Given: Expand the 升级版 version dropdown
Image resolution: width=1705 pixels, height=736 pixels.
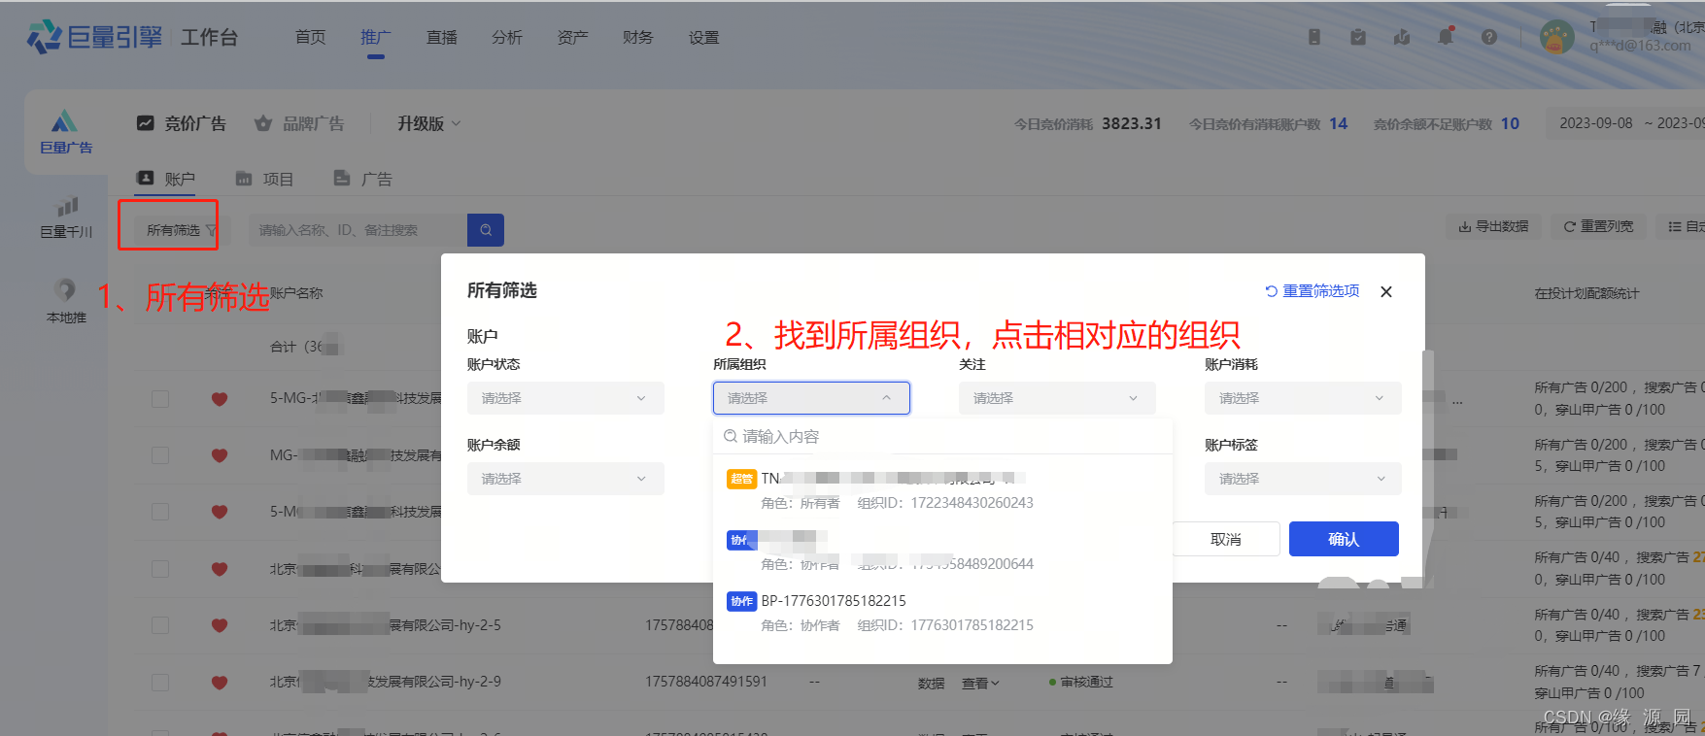Looking at the screenshot, I should point(428,123).
